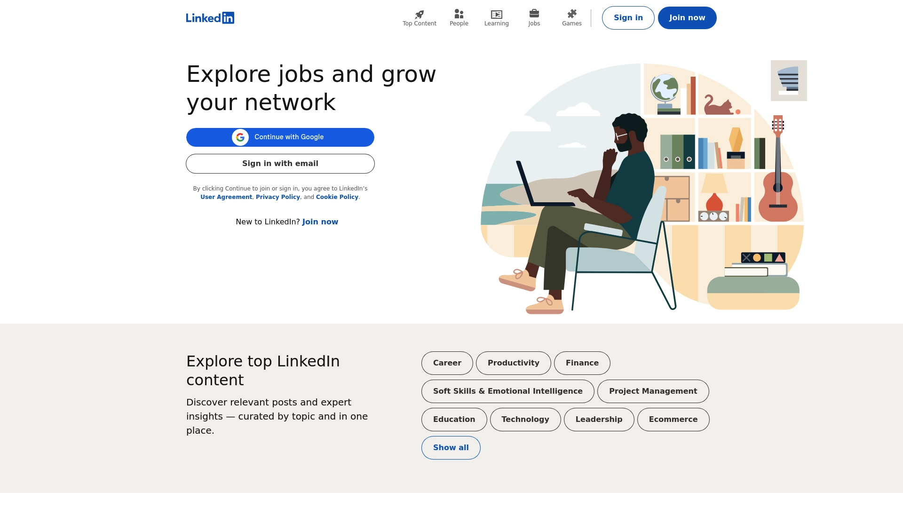Click the Sign in button in header
This screenshot has width=903, height=508.
point(628,18)
